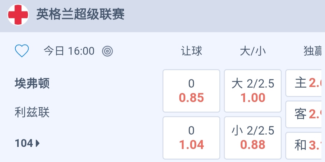
Task: Select the 让球 column header
Action: pyautogui.click(x=191, y=51)
